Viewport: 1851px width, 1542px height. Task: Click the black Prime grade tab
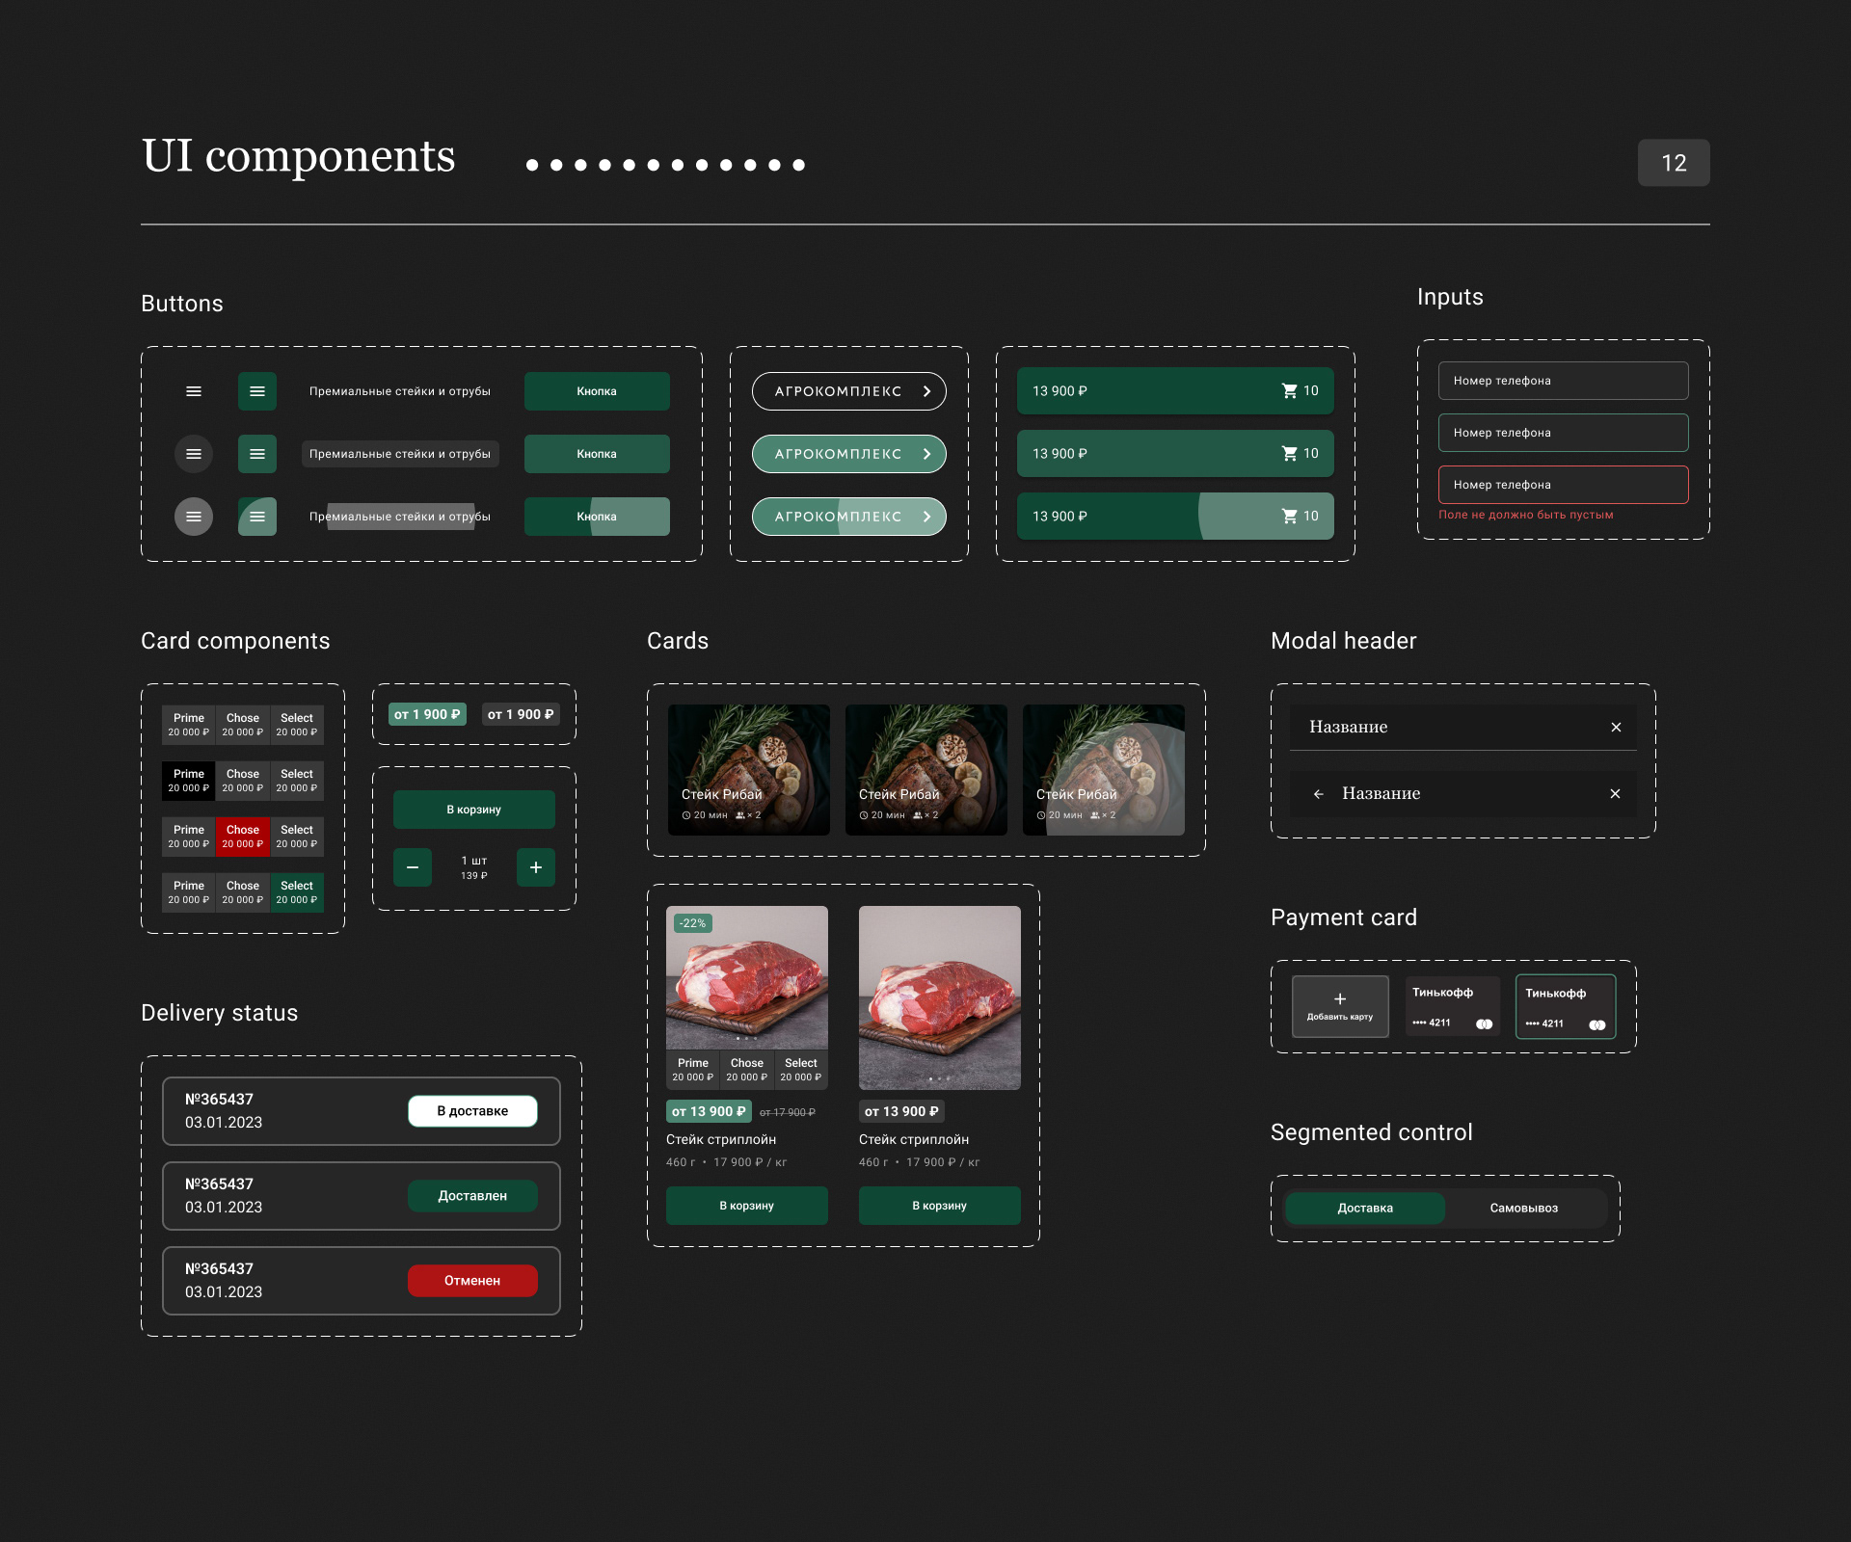click(189, 781)
